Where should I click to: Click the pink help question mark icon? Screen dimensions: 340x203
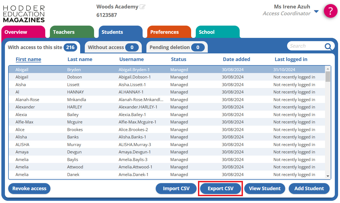[330, 11]
